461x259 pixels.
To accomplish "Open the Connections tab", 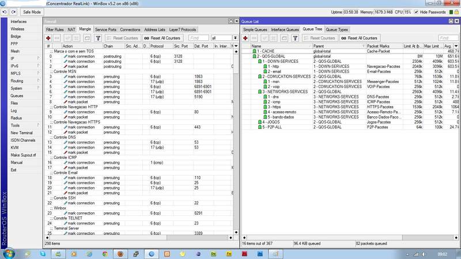I will 130,30.
